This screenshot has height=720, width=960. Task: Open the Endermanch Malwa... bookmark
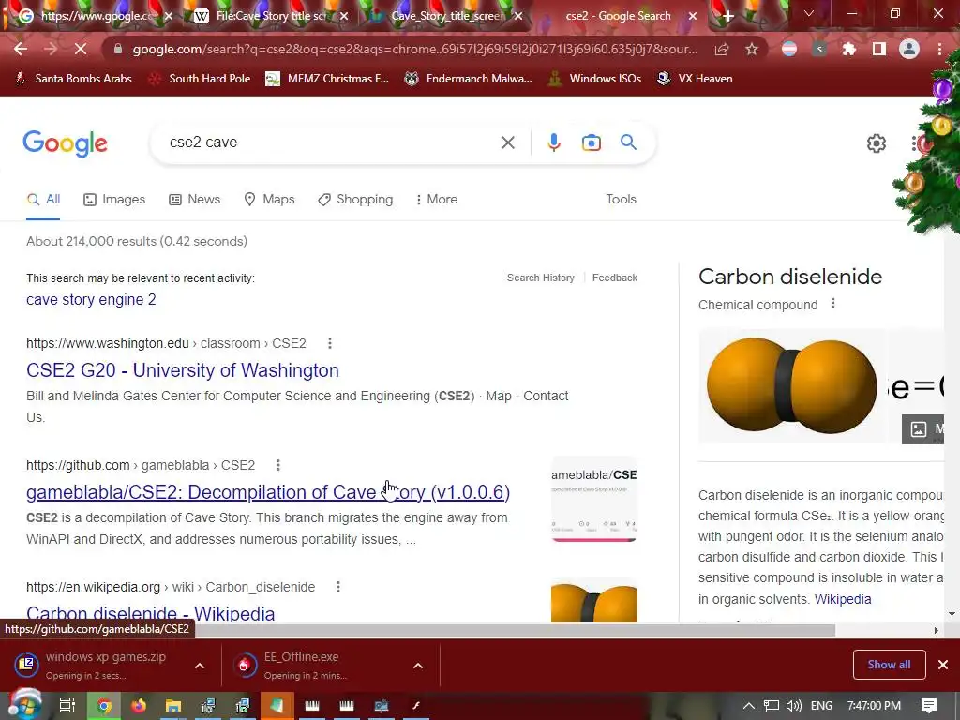click(469, 79)
